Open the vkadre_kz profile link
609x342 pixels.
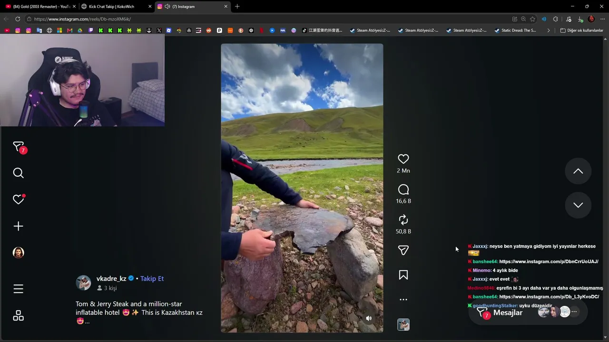111,279
